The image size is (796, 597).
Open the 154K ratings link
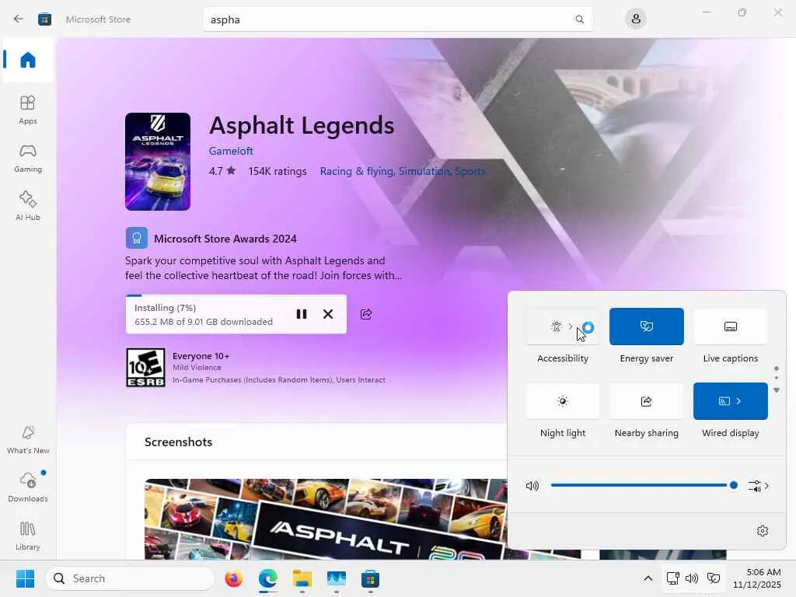[278, 171]
